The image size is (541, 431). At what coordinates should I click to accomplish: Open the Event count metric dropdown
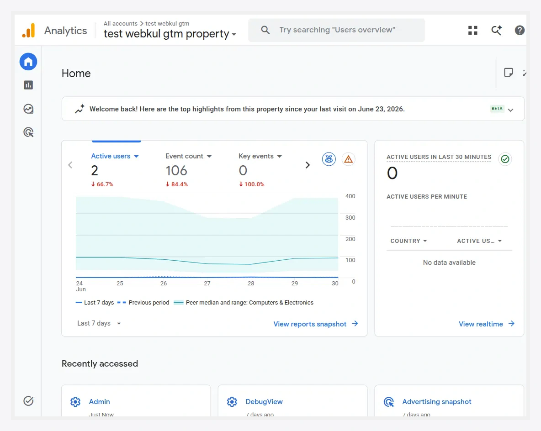(x=188, y=156)
